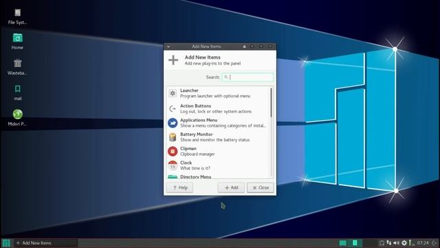Click 'Clipboard manager' description text

197,154
